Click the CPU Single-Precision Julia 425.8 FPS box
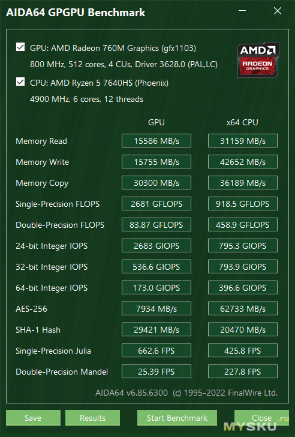The image size is (295, 437). [x=243, y=351]
